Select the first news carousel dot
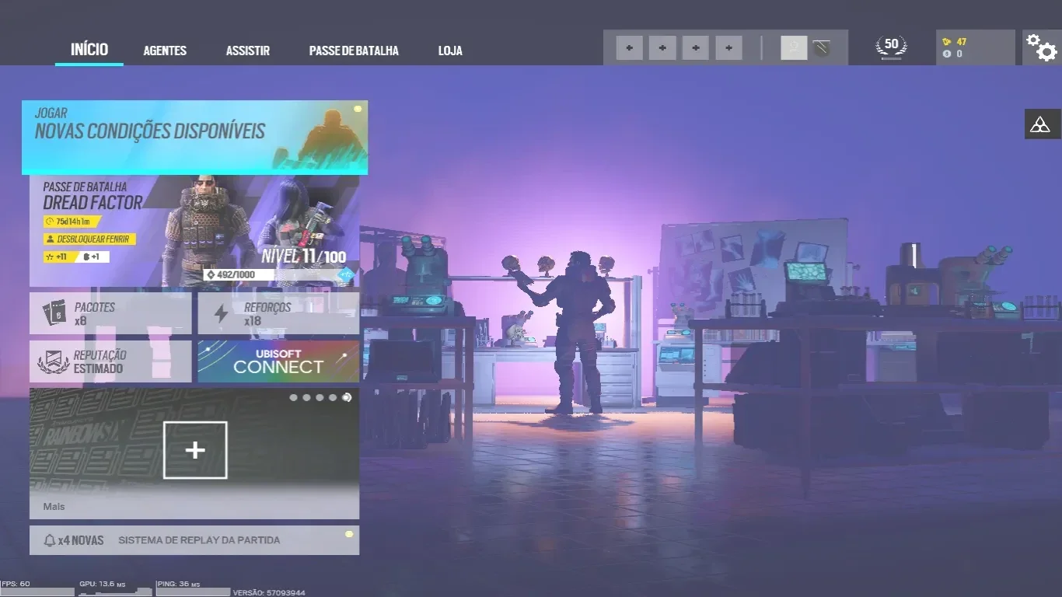This screenshot has width=1062, height=597. click(293, 397)
